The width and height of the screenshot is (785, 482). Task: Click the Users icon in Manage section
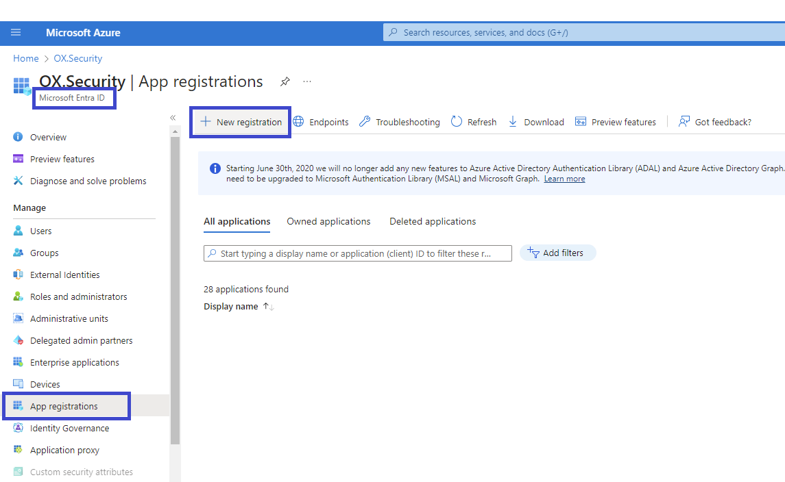[x=19, y=231]
